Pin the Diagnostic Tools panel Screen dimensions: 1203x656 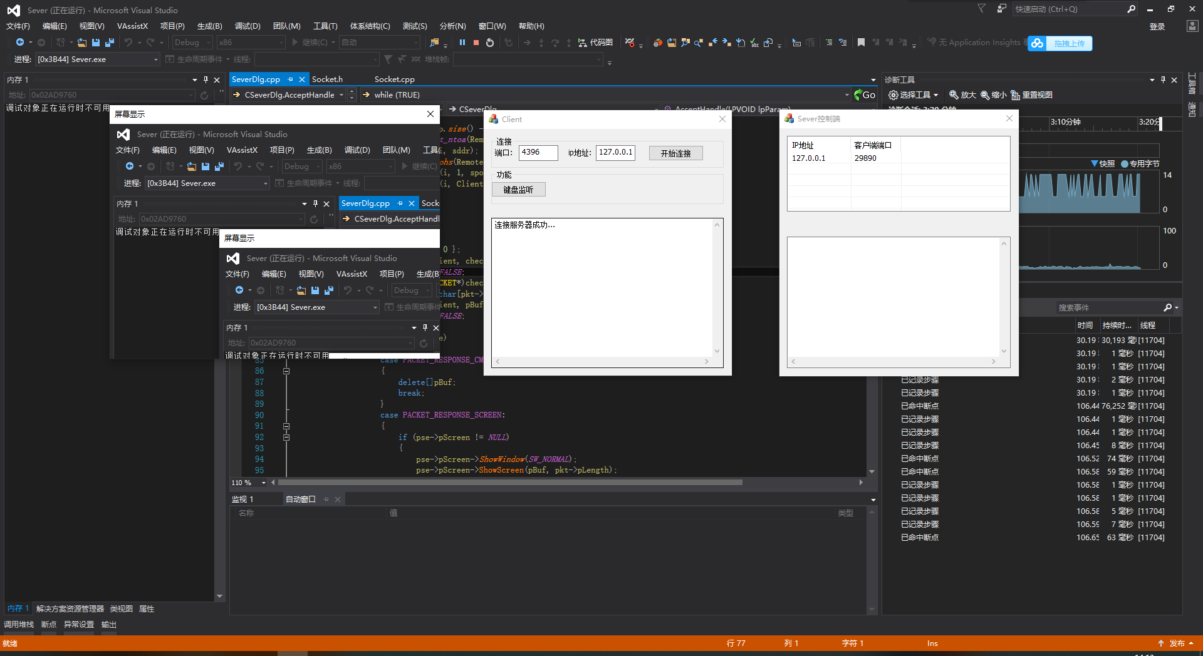pos(1163,79)
